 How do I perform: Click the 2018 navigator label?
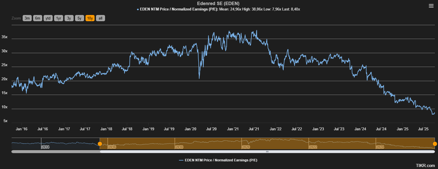point(179,147)
